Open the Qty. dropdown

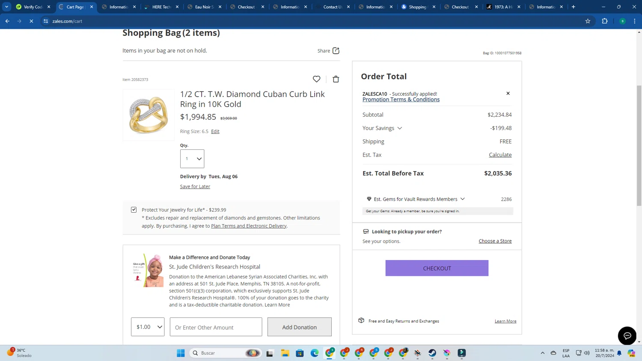click(192, 159)
